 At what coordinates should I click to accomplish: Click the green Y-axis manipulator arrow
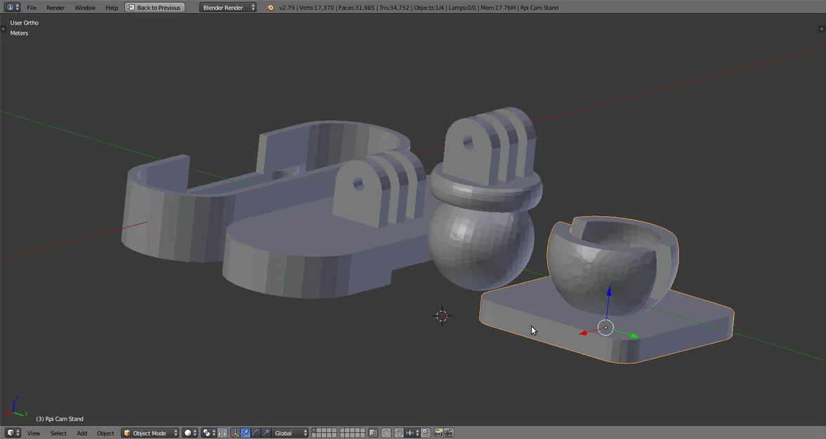pyautogui.click(x=634, y=336)
